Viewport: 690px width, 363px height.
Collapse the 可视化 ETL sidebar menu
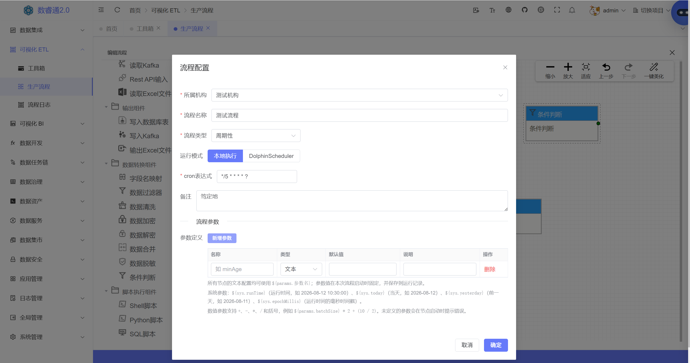pyautogui.click(x=46, y=49)
